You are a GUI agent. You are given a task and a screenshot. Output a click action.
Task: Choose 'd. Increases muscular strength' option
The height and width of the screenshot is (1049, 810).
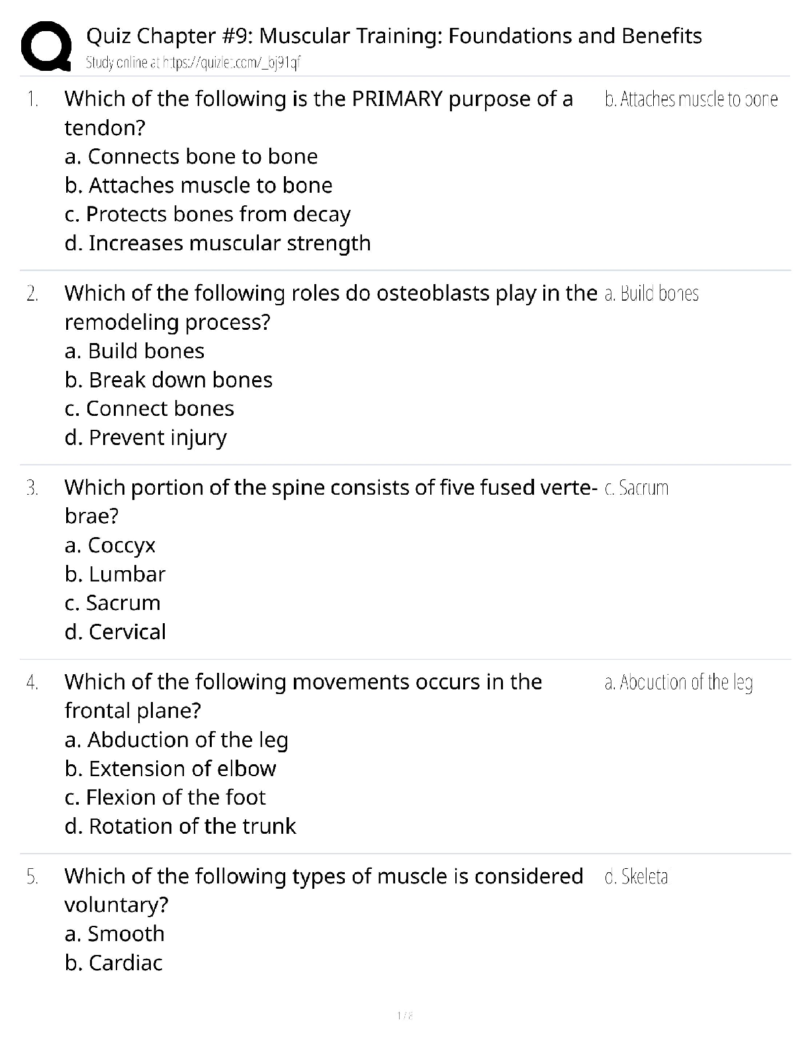tap(218, 243)
